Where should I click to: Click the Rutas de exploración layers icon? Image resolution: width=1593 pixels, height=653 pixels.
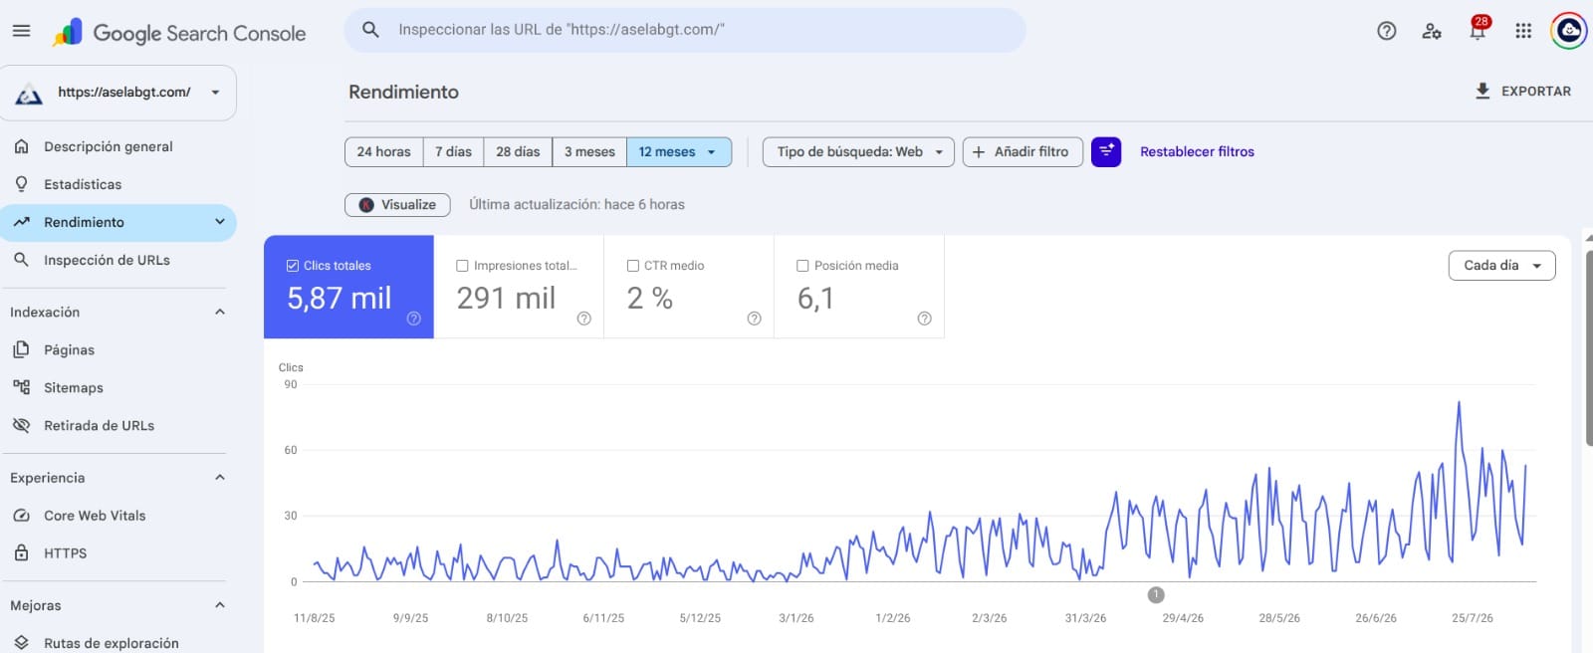pyautogui.click(x=21, y=643)
